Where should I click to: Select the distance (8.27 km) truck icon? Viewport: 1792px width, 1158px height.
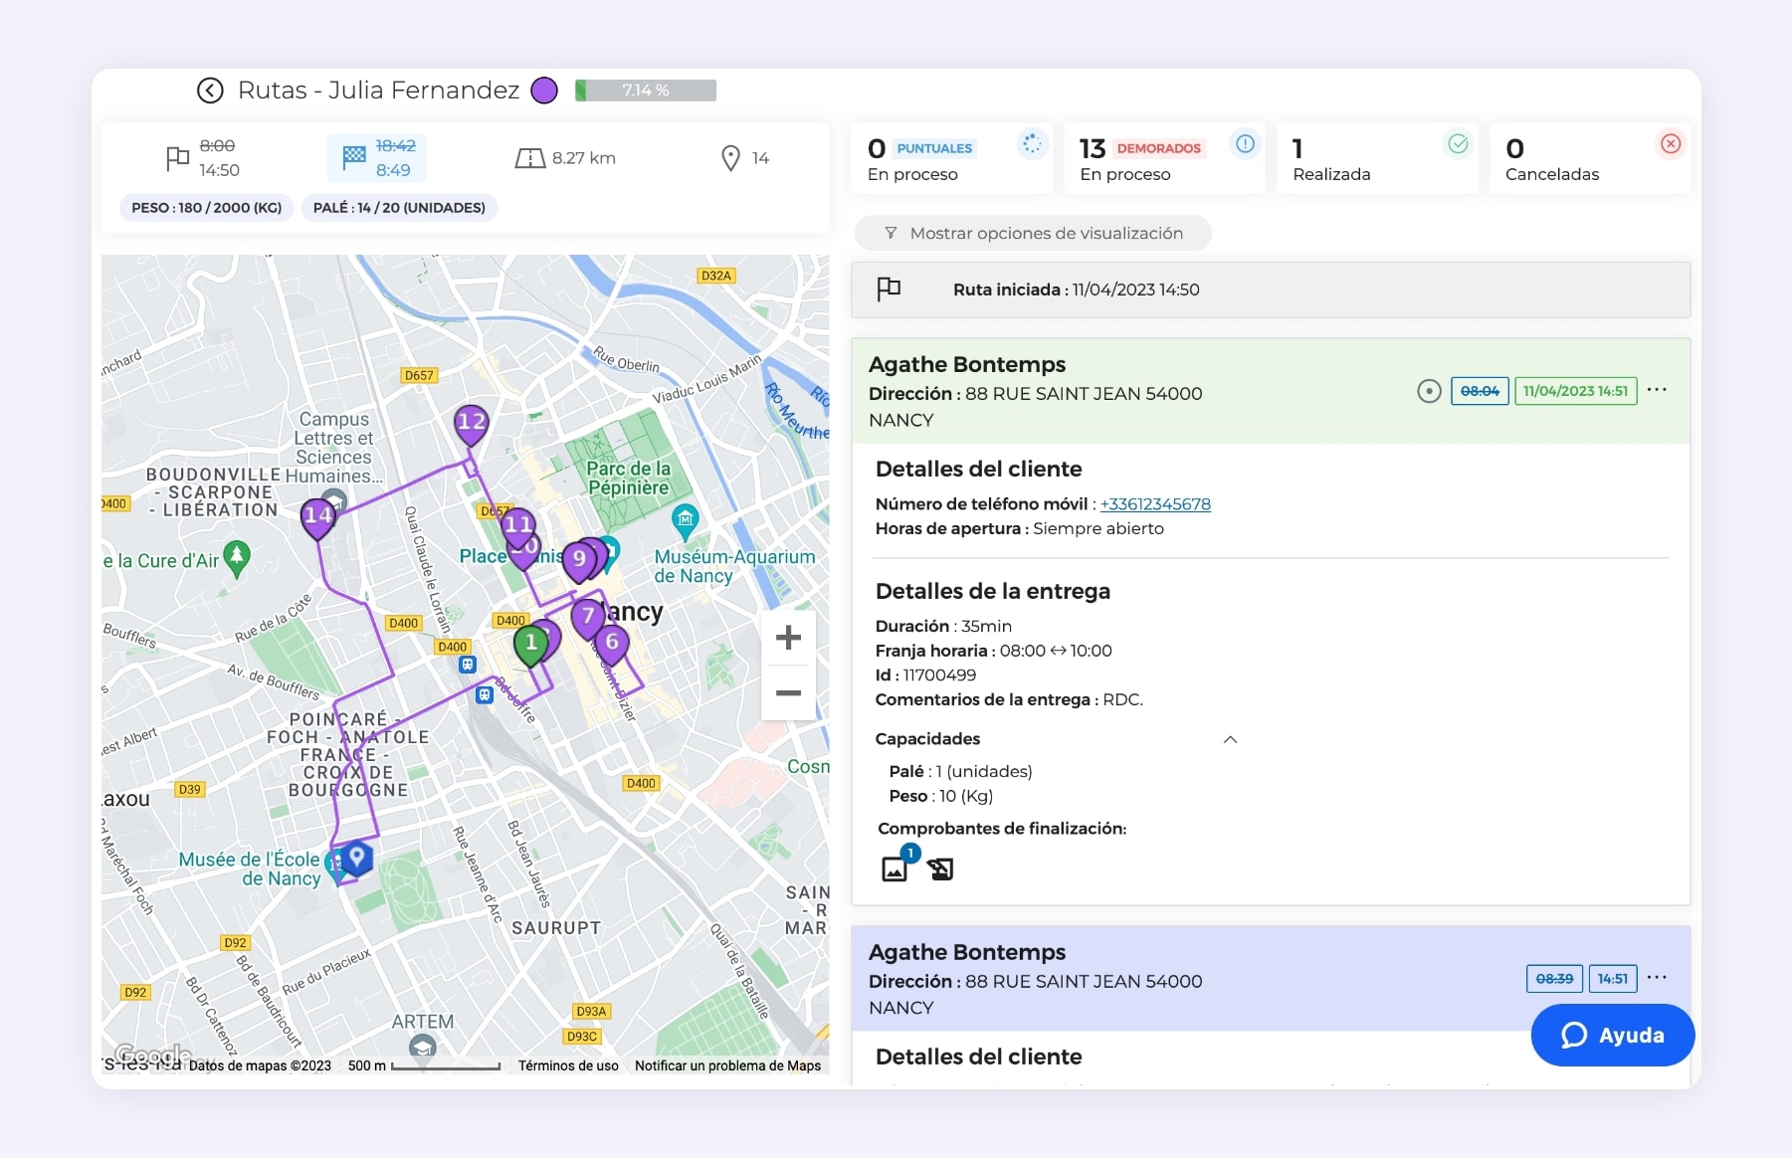[532, 157]
